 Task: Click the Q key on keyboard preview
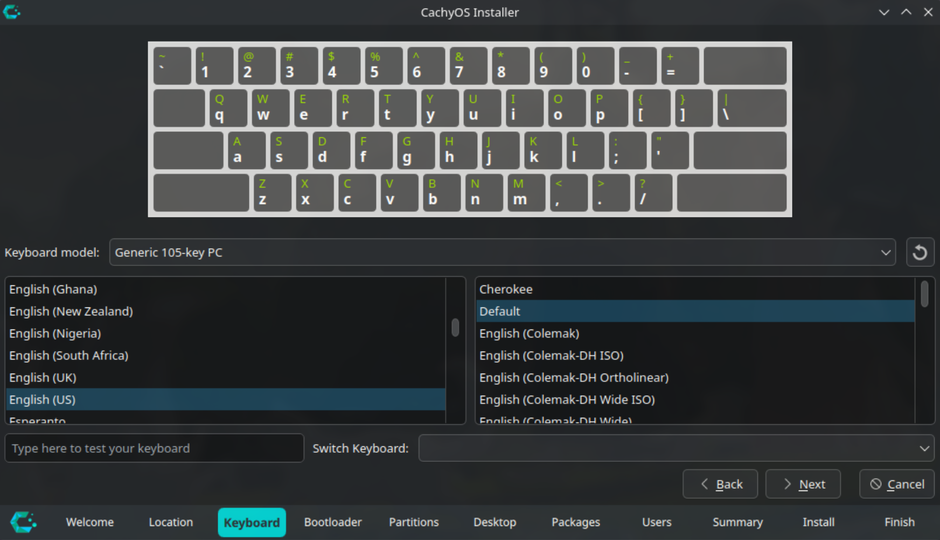click(x=228, y=108)
